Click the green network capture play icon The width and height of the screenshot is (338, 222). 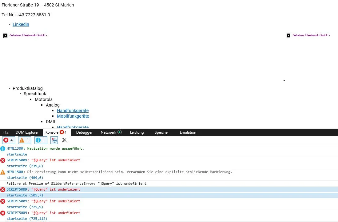tap(120, 132)
